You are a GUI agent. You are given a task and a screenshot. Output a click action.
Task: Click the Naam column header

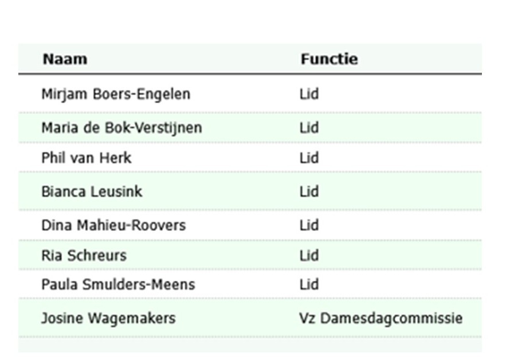65,59
